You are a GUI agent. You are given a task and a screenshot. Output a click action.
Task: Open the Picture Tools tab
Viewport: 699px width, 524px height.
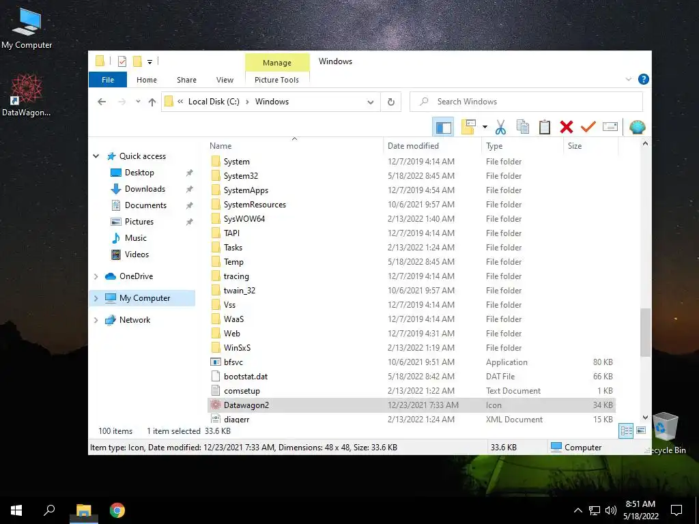[x=277, y=80]
